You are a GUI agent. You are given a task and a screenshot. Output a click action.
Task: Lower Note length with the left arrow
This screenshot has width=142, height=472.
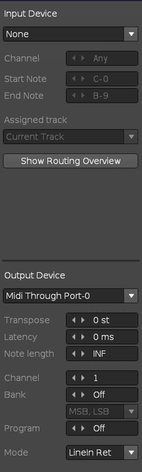click(74, 354)
